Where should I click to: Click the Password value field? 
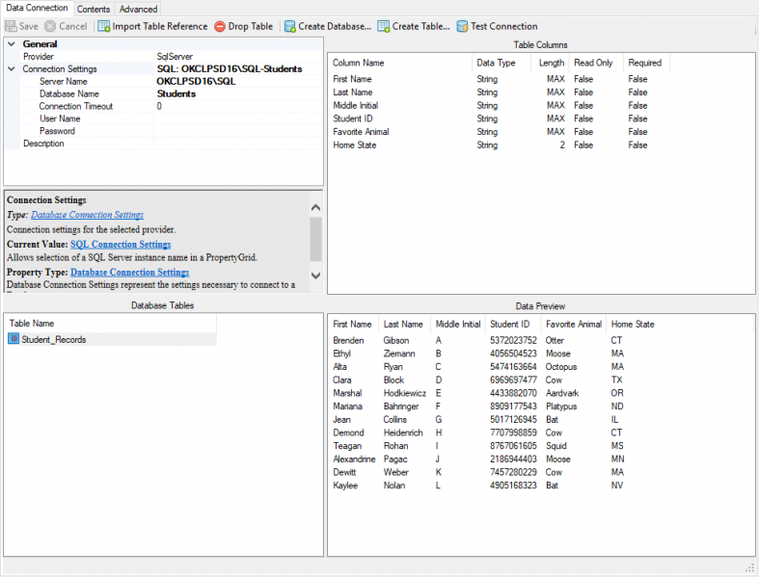click(x=236, y=131)
